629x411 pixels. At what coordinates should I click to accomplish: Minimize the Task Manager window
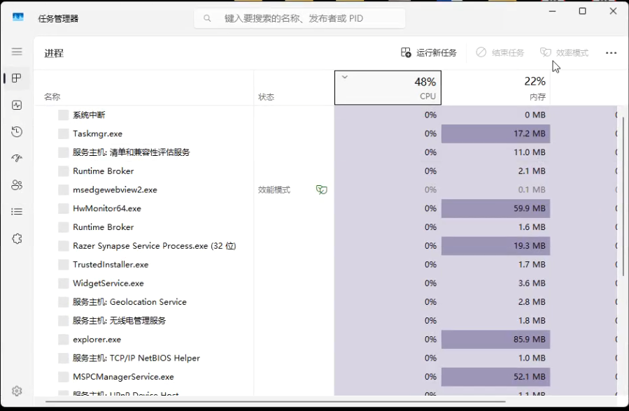pyautogui.click(x=552, y=11)
